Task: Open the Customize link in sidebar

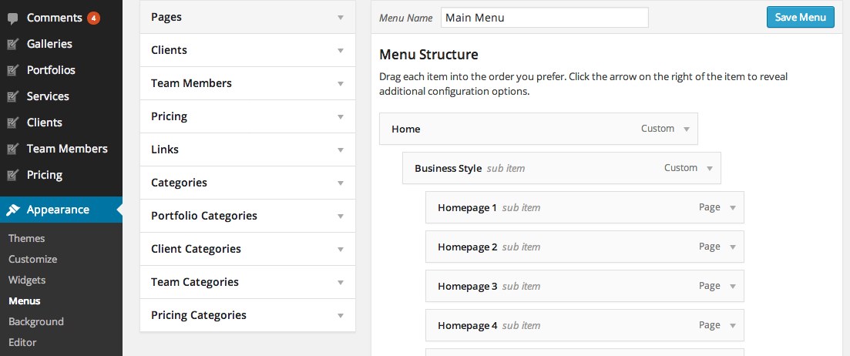Action: 32,259
